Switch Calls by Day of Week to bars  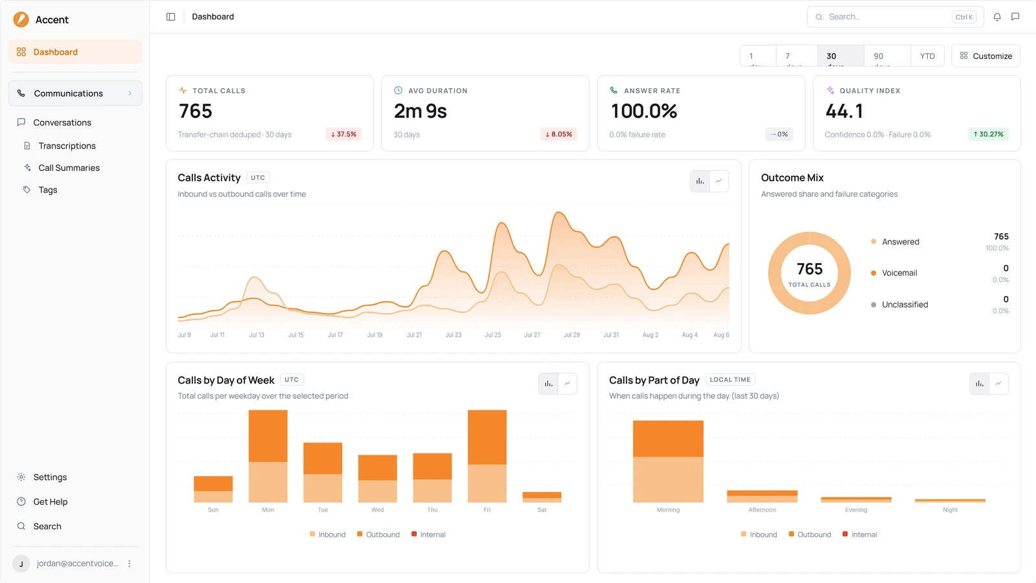(x=548, y=383)
